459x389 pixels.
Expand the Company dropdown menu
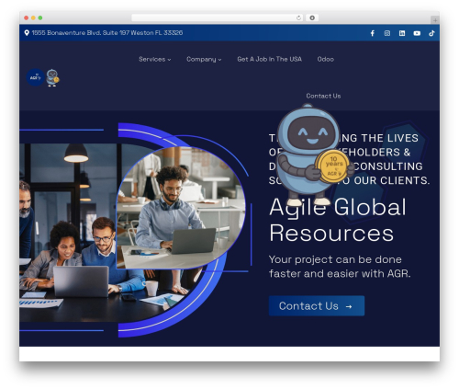click(x=204, y=59)
